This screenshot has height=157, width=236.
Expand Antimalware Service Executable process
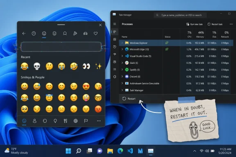[122, 83]
